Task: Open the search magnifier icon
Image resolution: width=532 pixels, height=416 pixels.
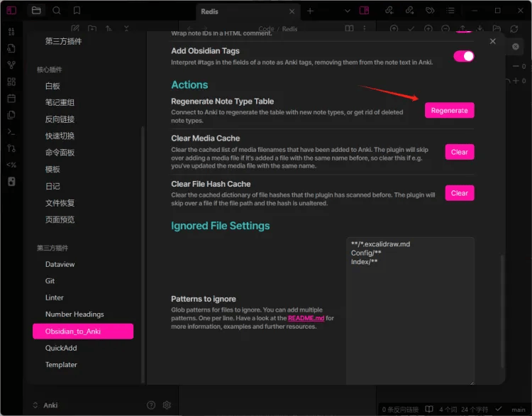Action: (x=56, y=11)
